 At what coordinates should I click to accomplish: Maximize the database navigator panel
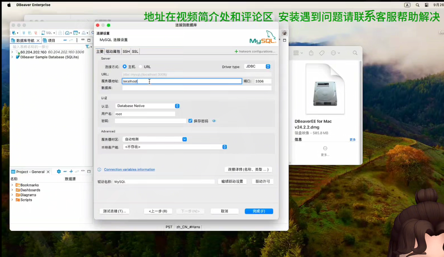[x=89, y=40]
